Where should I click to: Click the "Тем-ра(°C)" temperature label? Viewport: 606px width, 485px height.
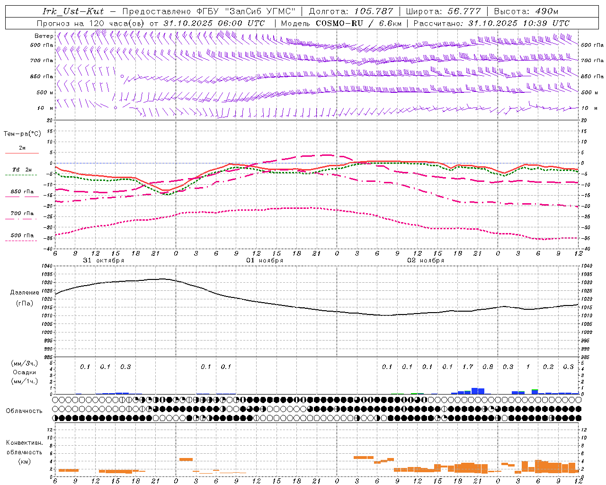[x=22, y=134]
